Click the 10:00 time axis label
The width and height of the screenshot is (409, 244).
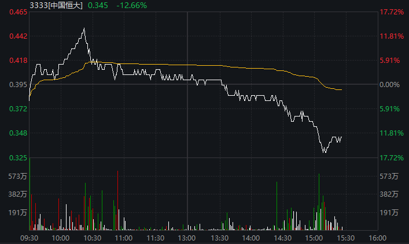coord(61,238)
